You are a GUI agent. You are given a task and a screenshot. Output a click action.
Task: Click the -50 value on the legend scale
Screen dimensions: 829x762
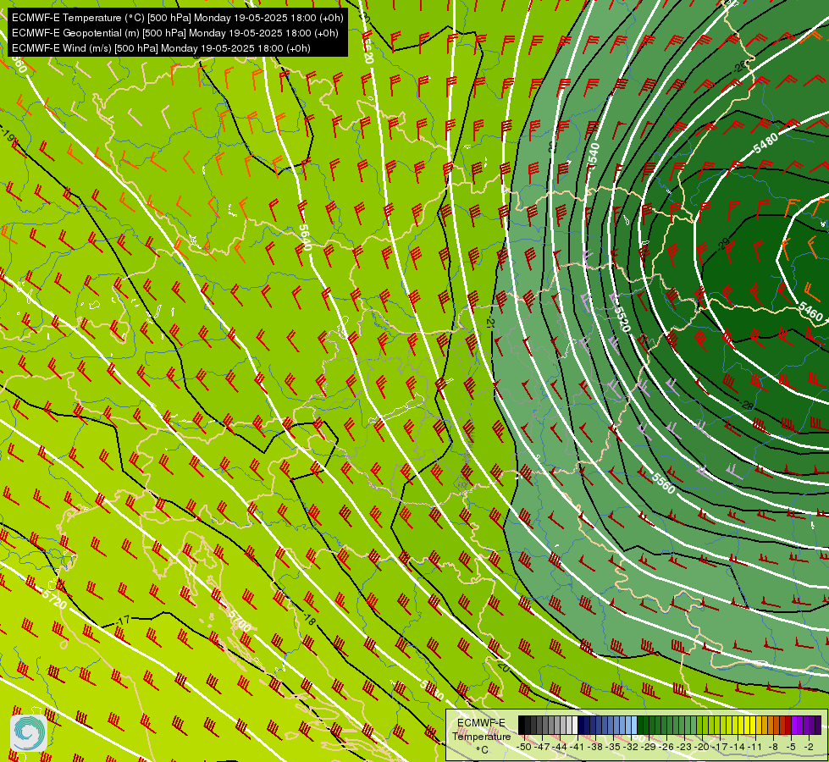coord(524,747)
